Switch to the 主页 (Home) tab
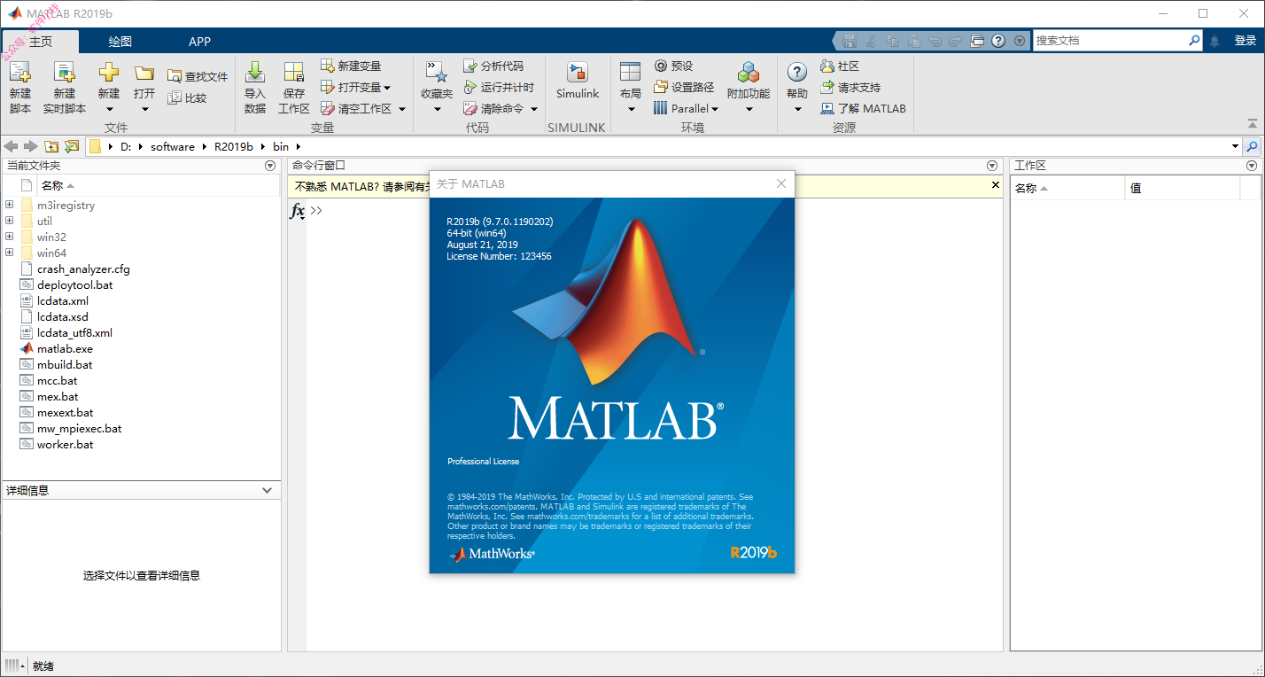This screenshot has width=1265, height=677. point(41,42)
